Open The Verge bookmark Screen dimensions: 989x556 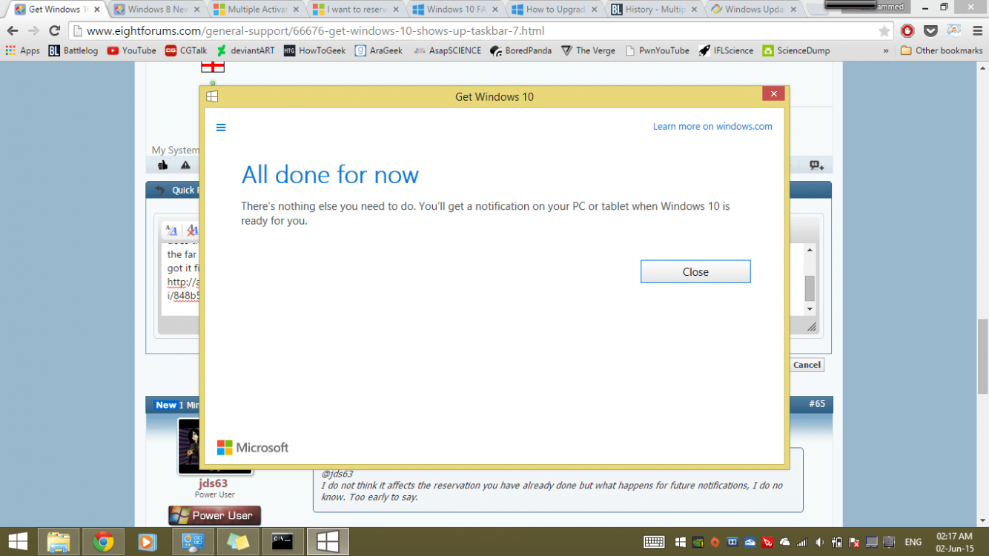pyautogui.click(x=588, y=50)
